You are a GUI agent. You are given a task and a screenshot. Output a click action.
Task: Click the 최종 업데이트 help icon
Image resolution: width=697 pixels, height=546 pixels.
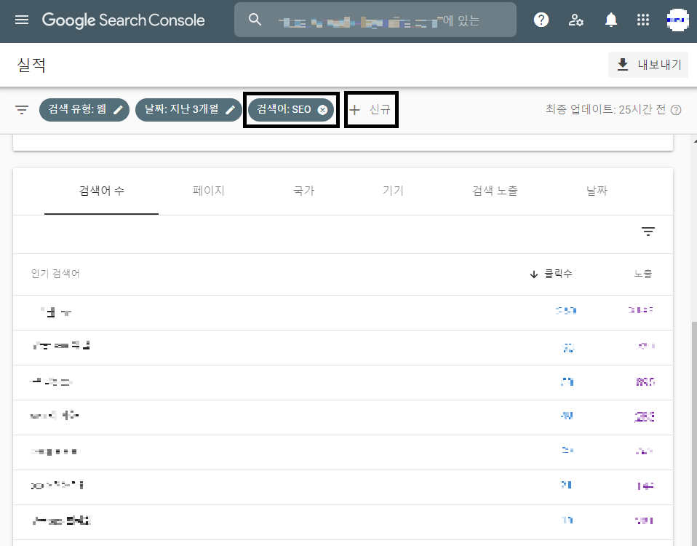coord(676,110)
